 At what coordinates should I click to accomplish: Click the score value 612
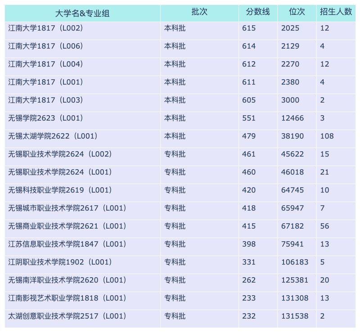click(x=249, y=64)
